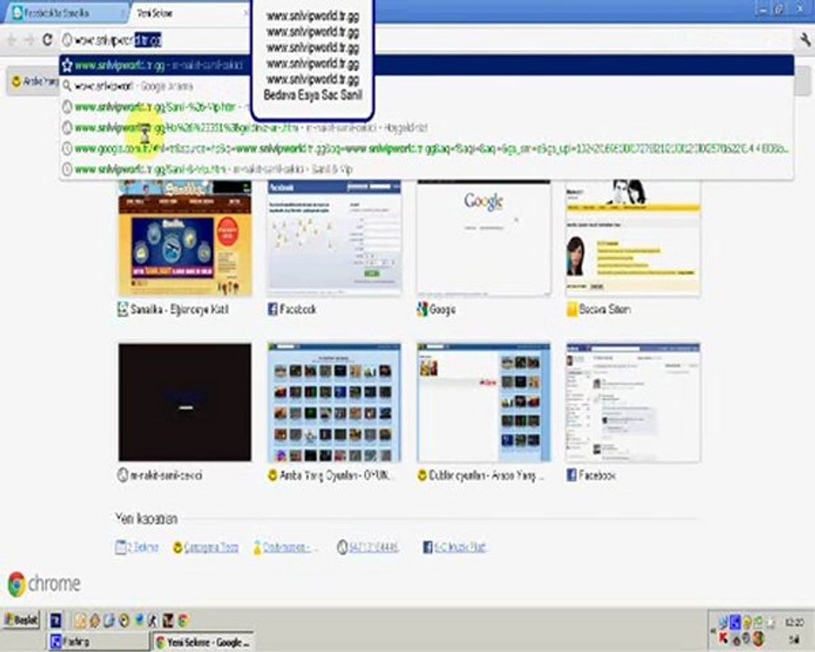Click the m-rakit-sanil-cekici title text
815x652 pixels.
[166, 475]
